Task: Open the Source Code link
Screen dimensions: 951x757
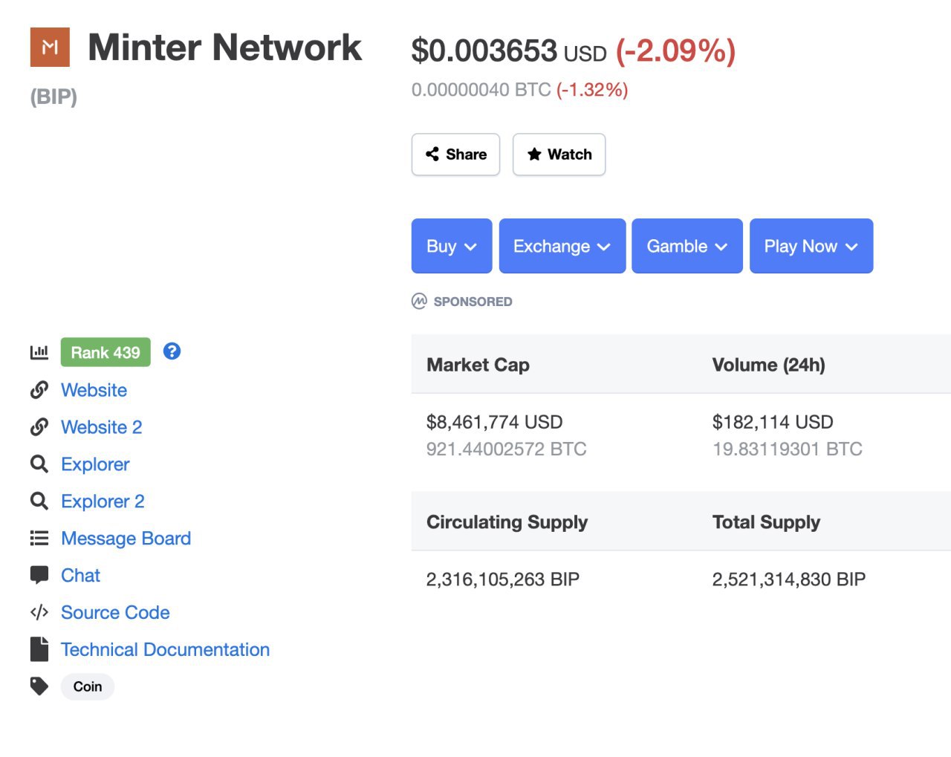Action: click(115, 613)
